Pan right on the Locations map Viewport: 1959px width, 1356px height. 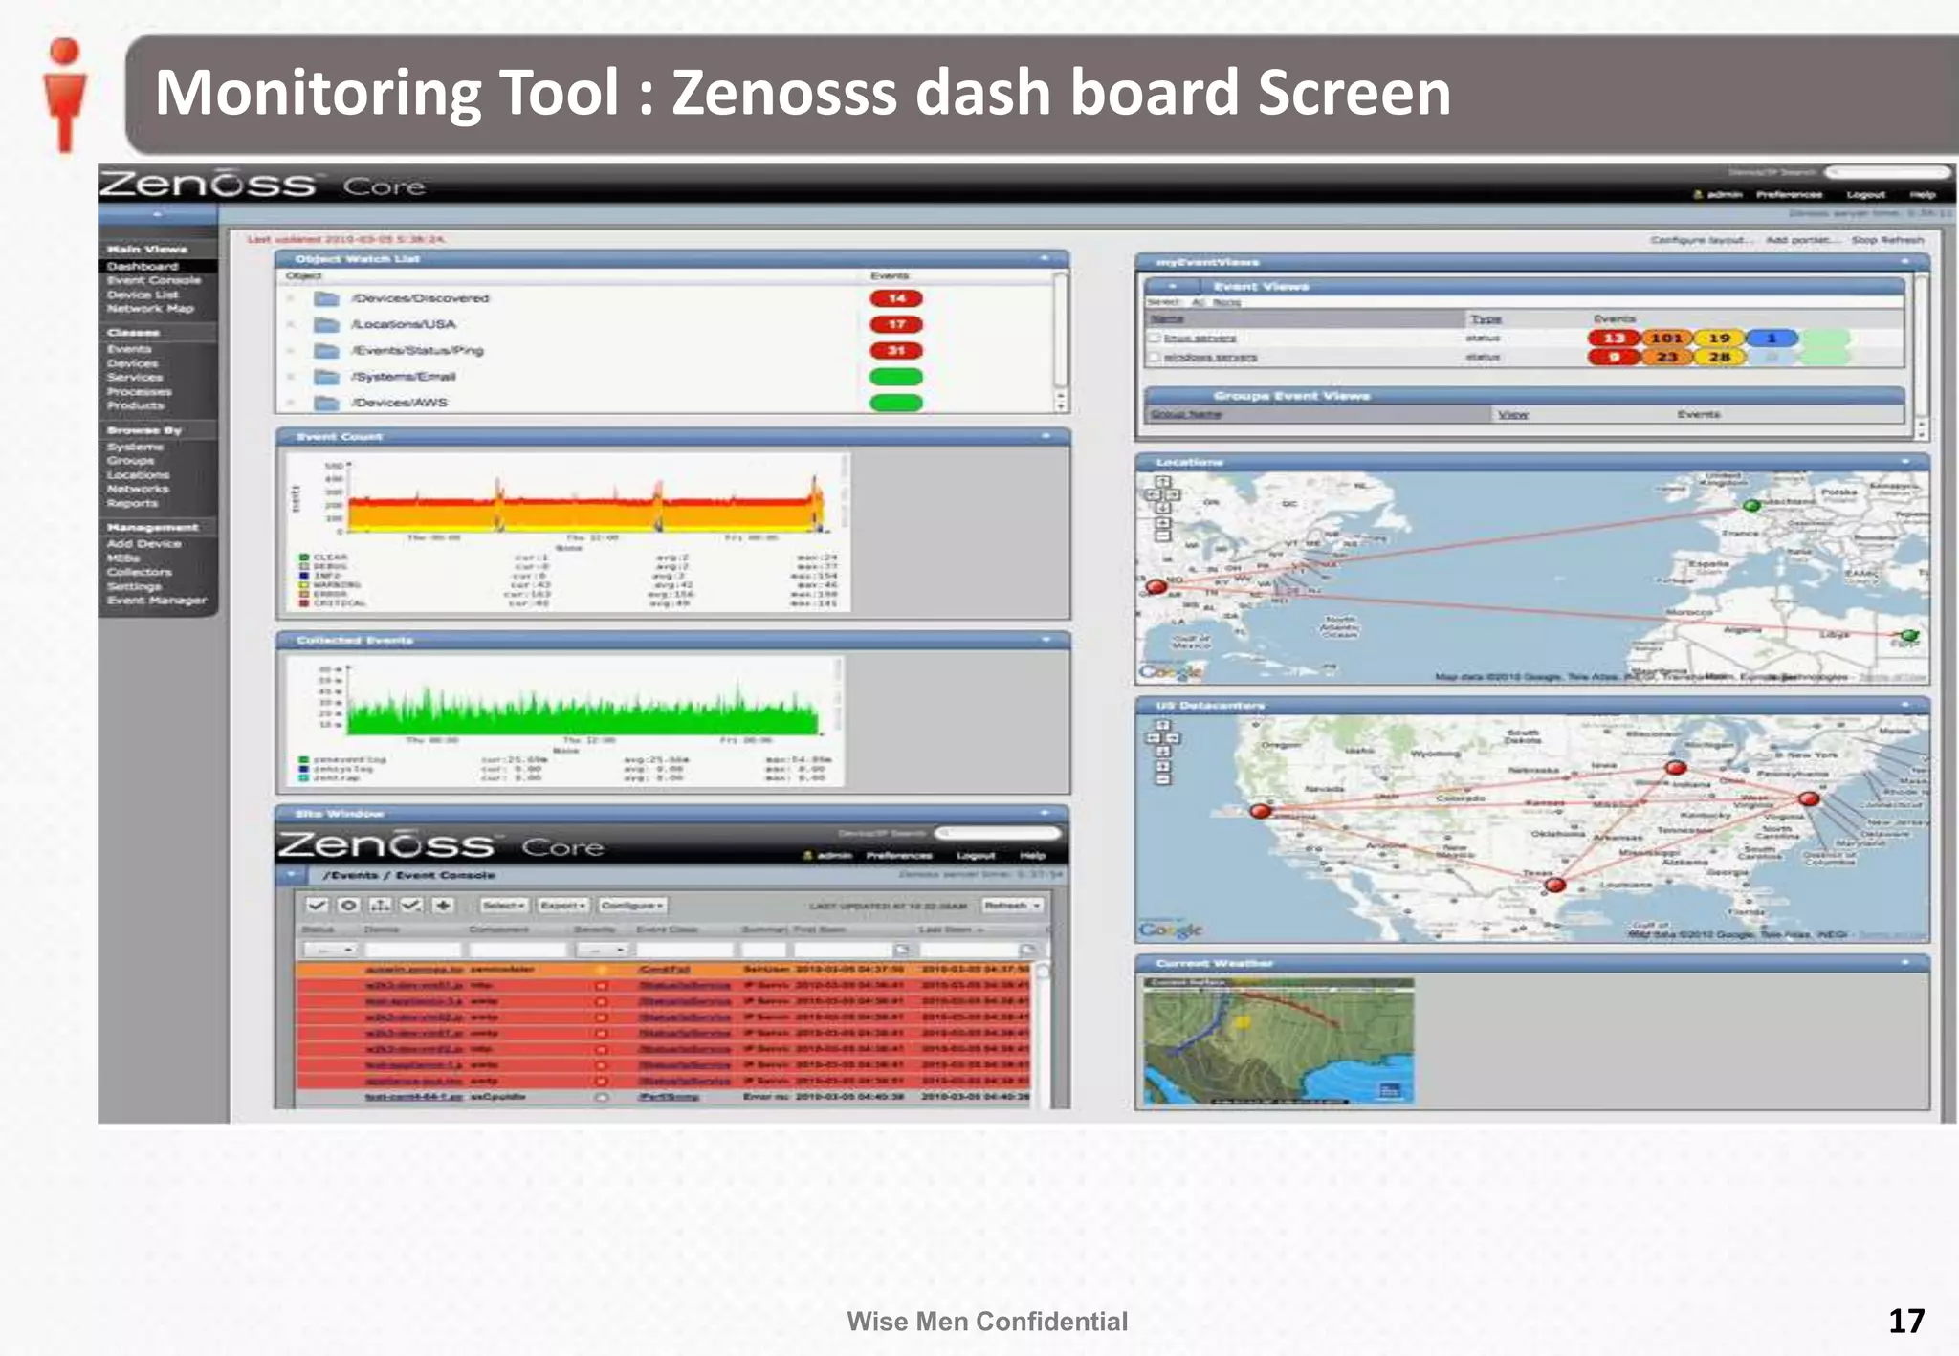point(1173,495)
